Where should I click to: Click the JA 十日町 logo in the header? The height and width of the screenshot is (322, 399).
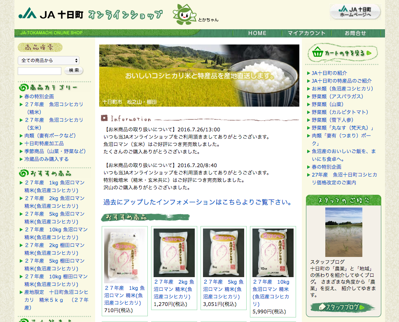[51, 14]
